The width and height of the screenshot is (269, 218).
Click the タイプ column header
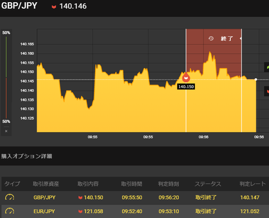[x=12, y=184]
